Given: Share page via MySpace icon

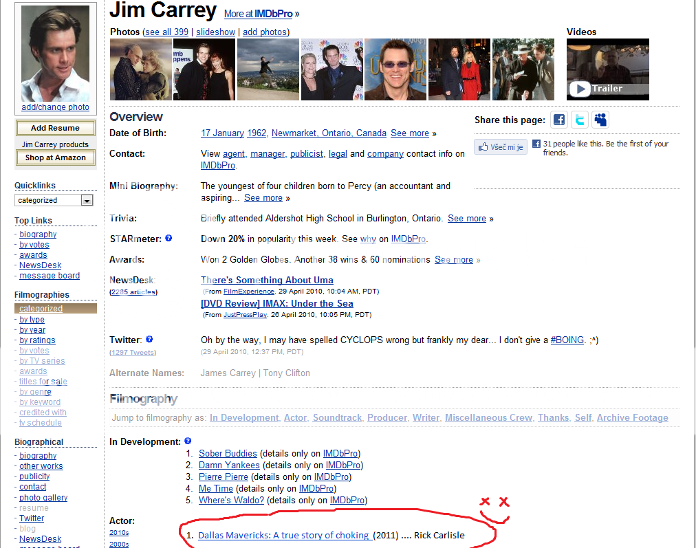Looking at the screenshot, I should 601,120.
